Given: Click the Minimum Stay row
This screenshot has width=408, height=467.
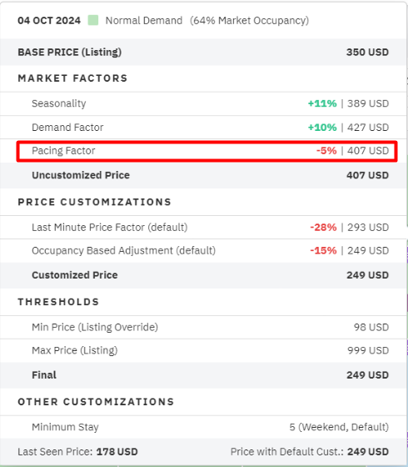Looking at the screenshot, I should (203, 427).
